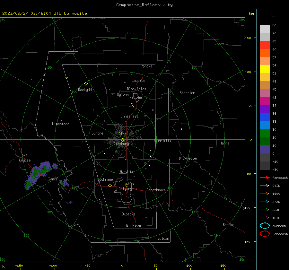Click the yellow diamond marker near RockyMH

(86, 84)
